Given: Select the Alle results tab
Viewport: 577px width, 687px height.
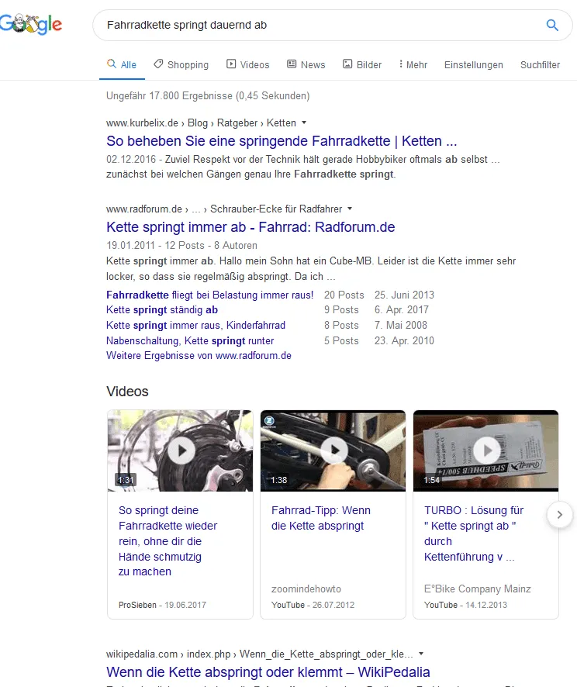Looking at the screenshot, I should [x=122, y=64].
